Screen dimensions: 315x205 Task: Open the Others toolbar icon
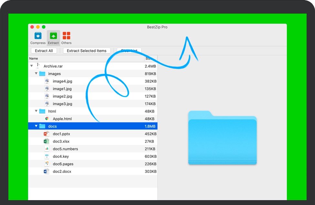(67, 36)
